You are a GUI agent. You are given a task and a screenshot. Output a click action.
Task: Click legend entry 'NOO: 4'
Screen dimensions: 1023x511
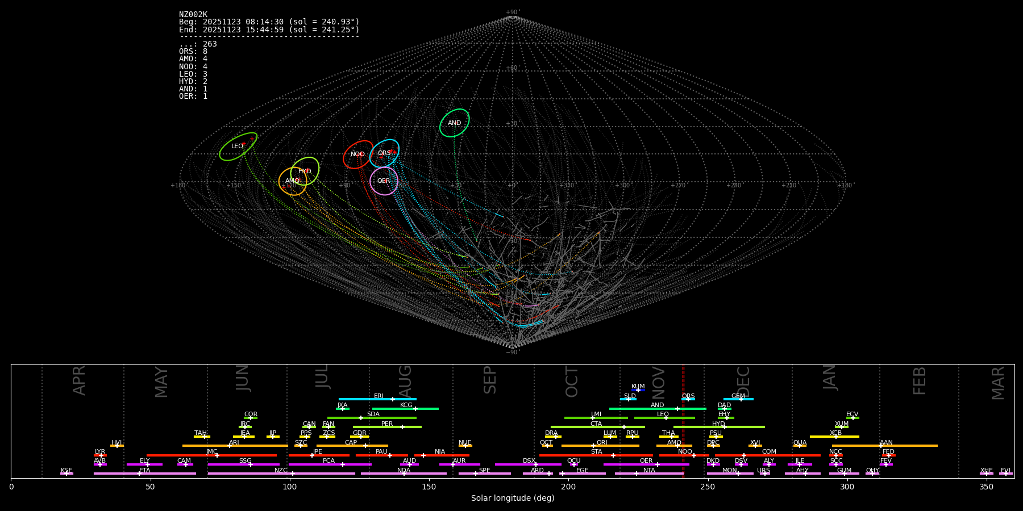point(193,66)
